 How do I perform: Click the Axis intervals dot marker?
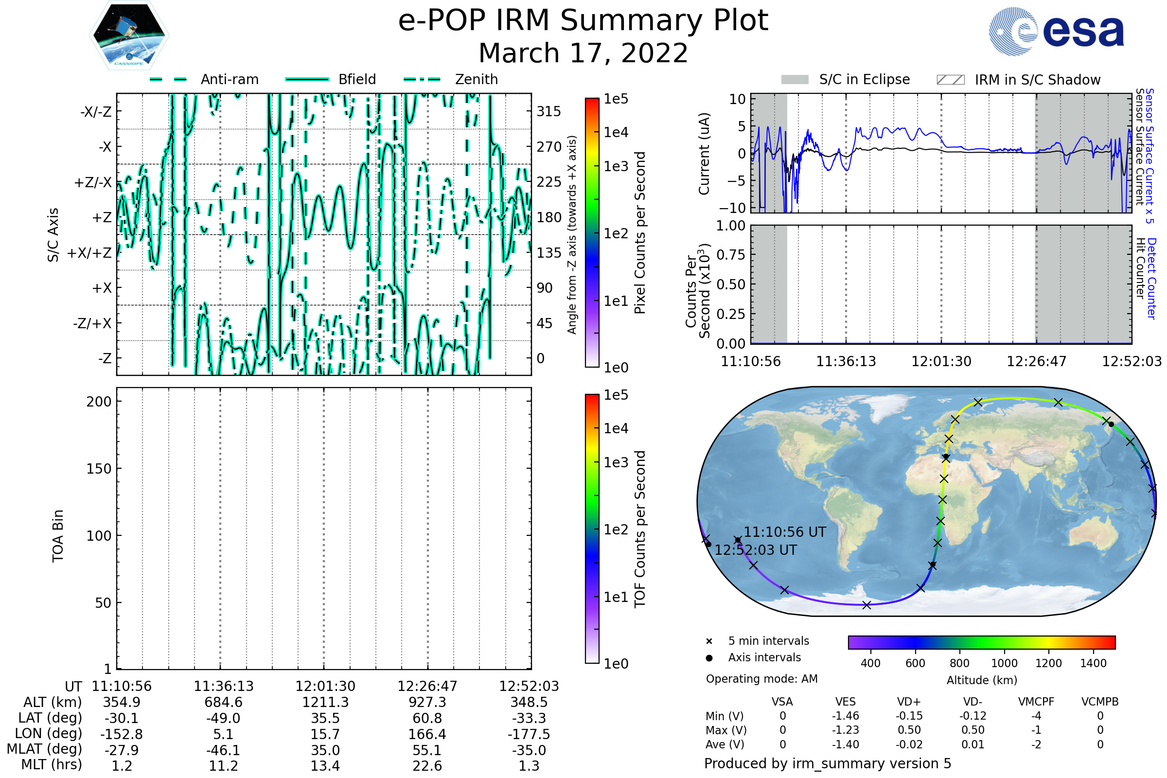[x=709, y=658]
